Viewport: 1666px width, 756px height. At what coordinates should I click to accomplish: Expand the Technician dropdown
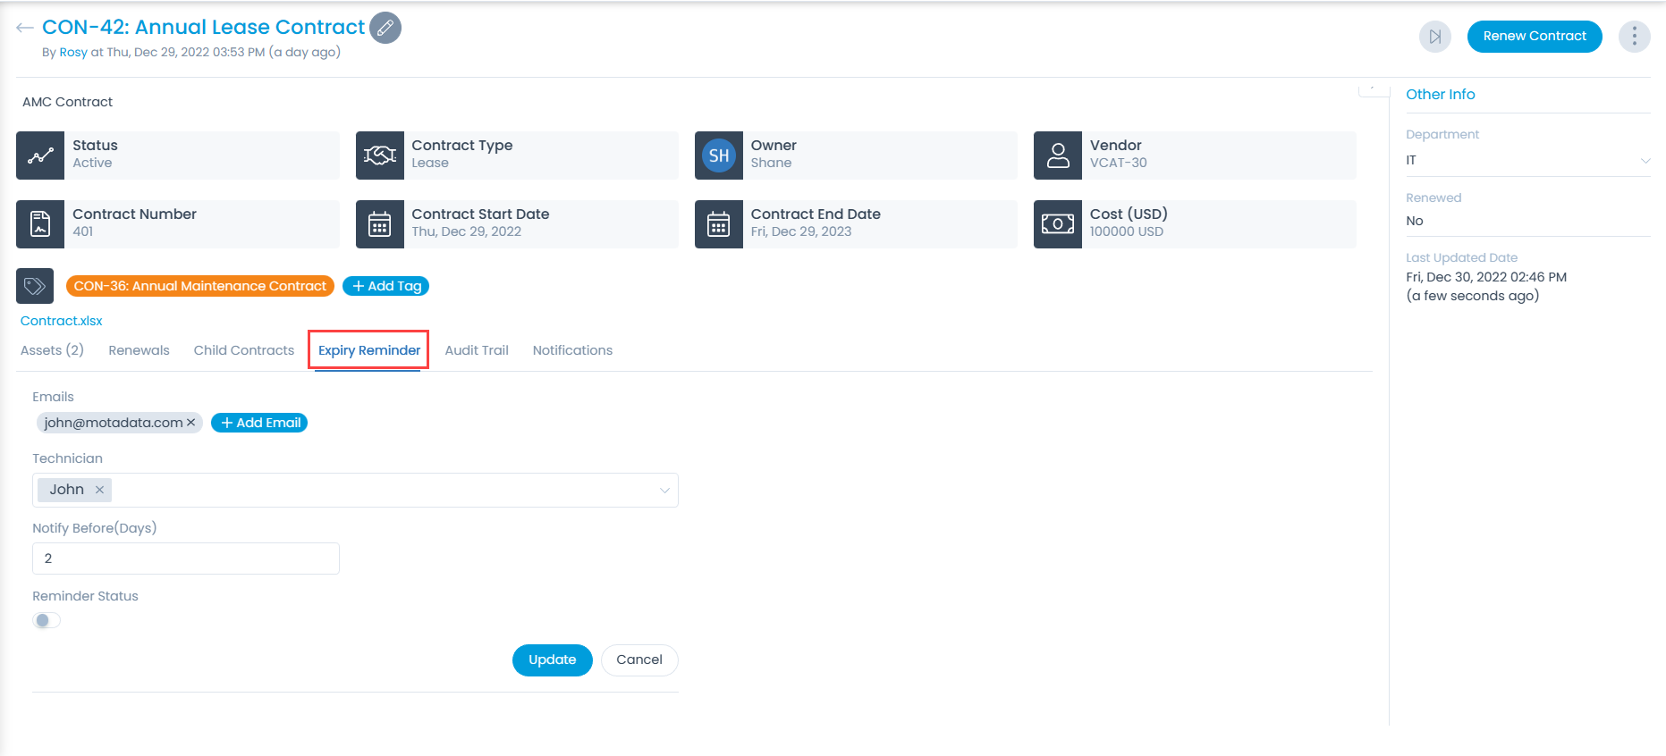664,490
